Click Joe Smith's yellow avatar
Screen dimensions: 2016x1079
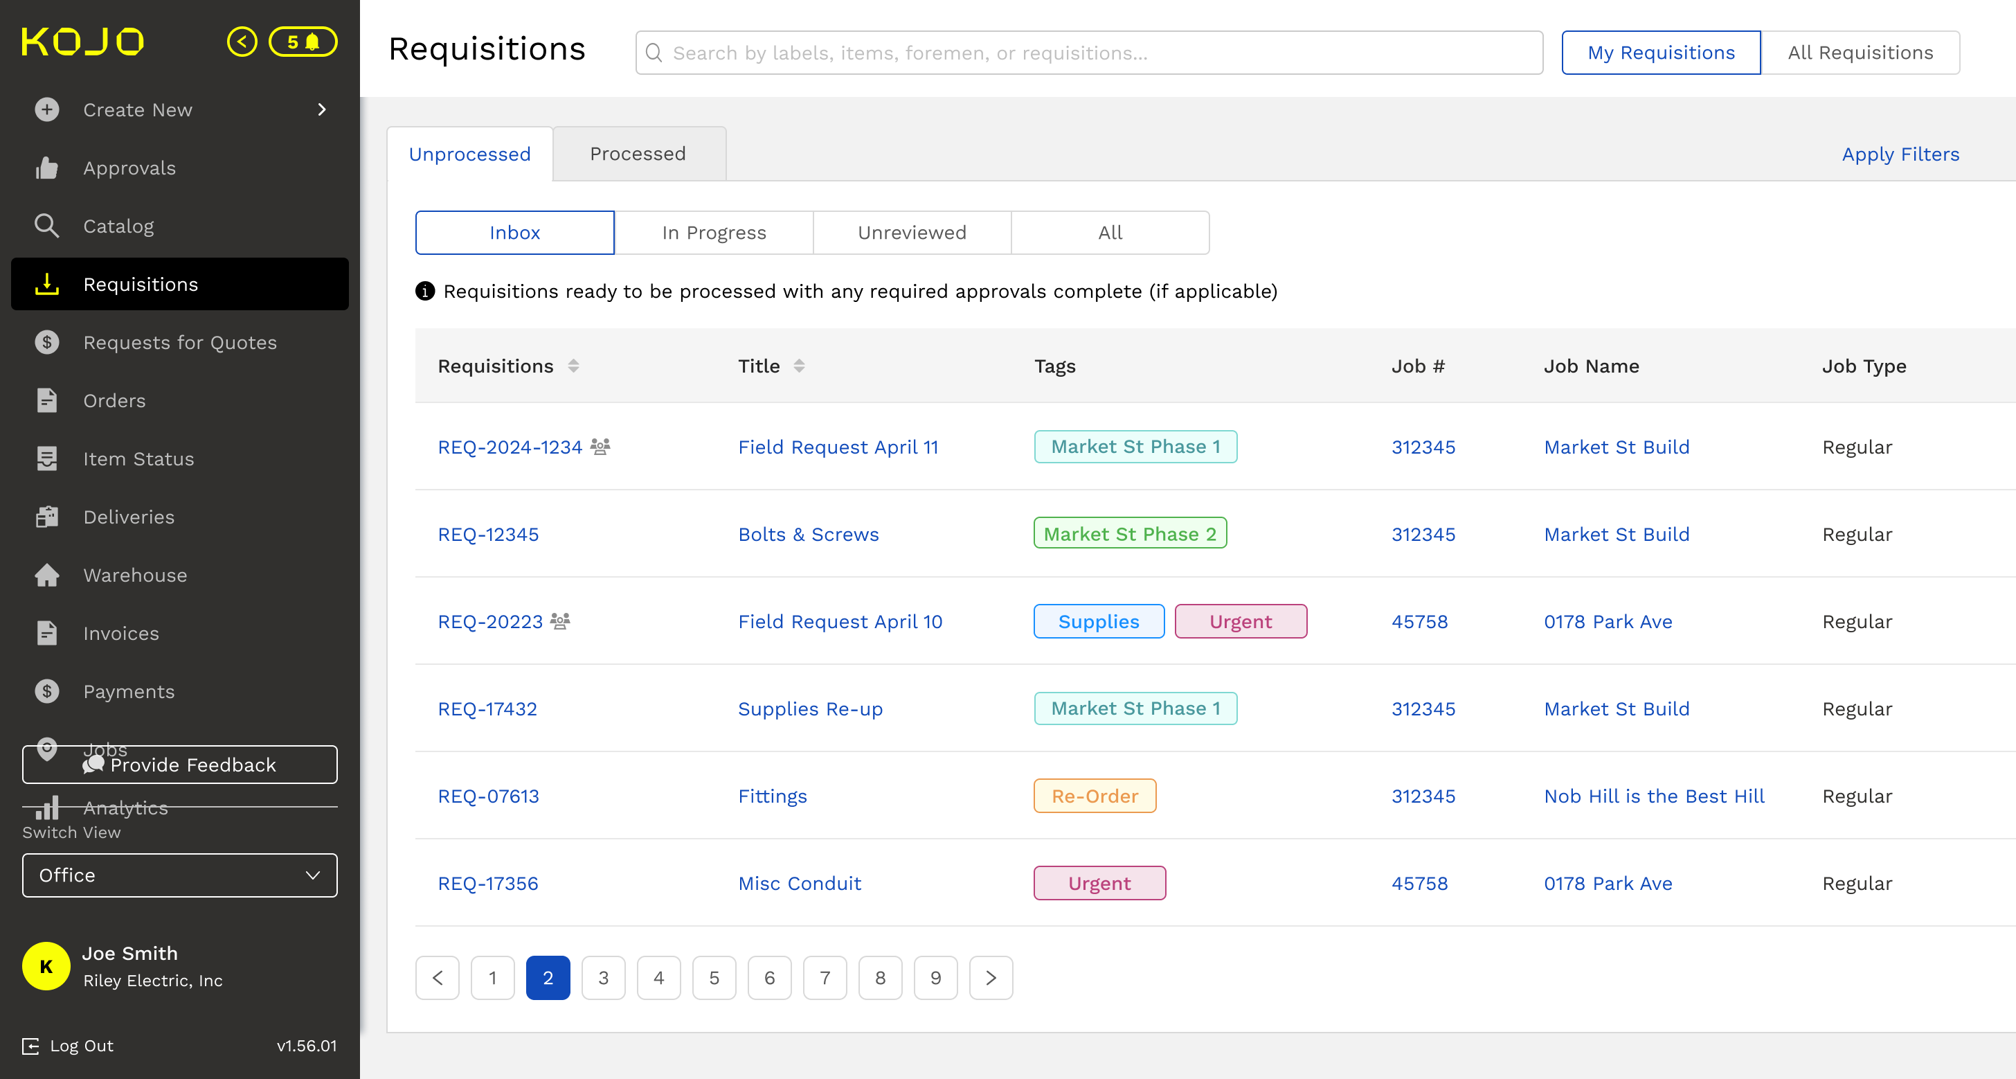(x=46, y=966)
